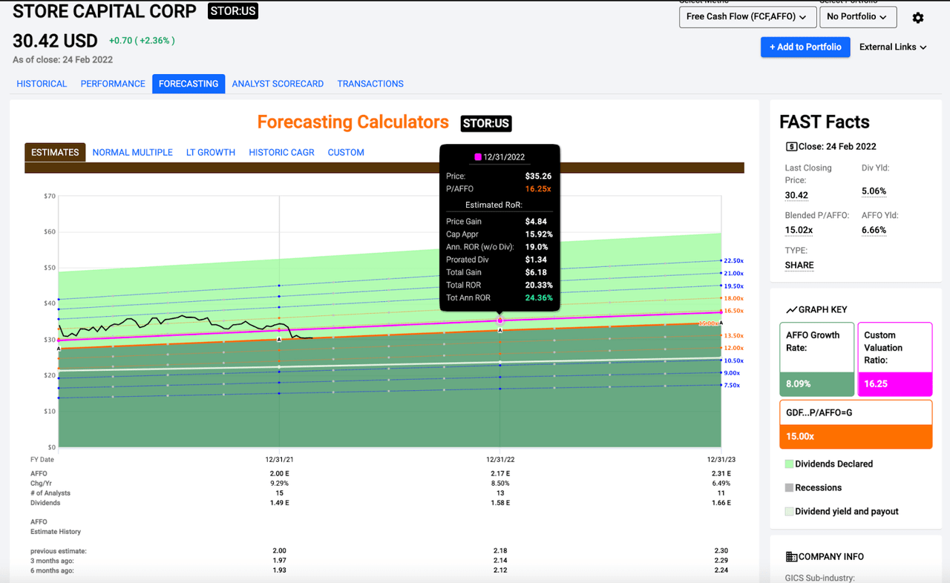Open the Transactions tab

pyautogui.click(x=370, y=84)
